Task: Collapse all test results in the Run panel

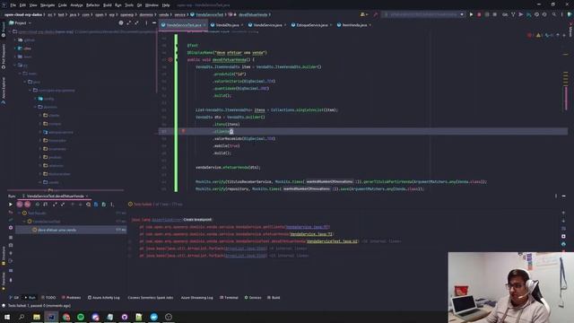Action: (x=63, y=205)
